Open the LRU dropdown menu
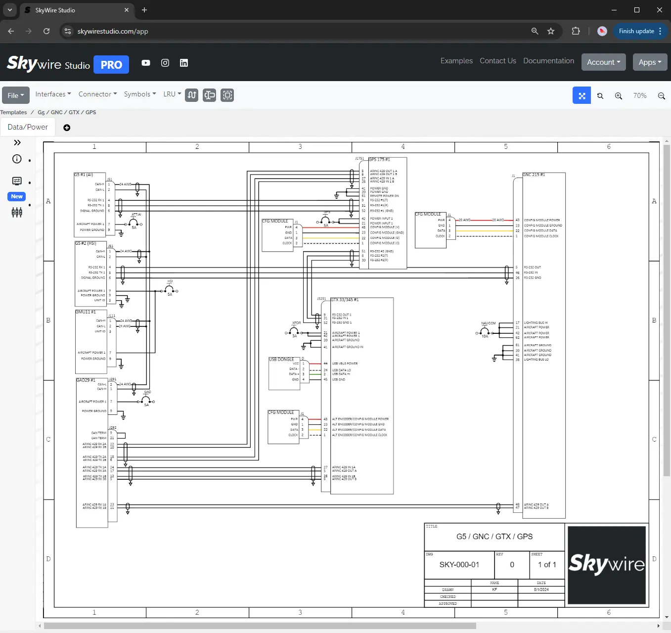Screen dimensions: 671x633 coord(172,94)
